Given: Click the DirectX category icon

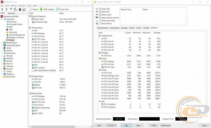Looking at the screenshot, I should click(5, 61).
